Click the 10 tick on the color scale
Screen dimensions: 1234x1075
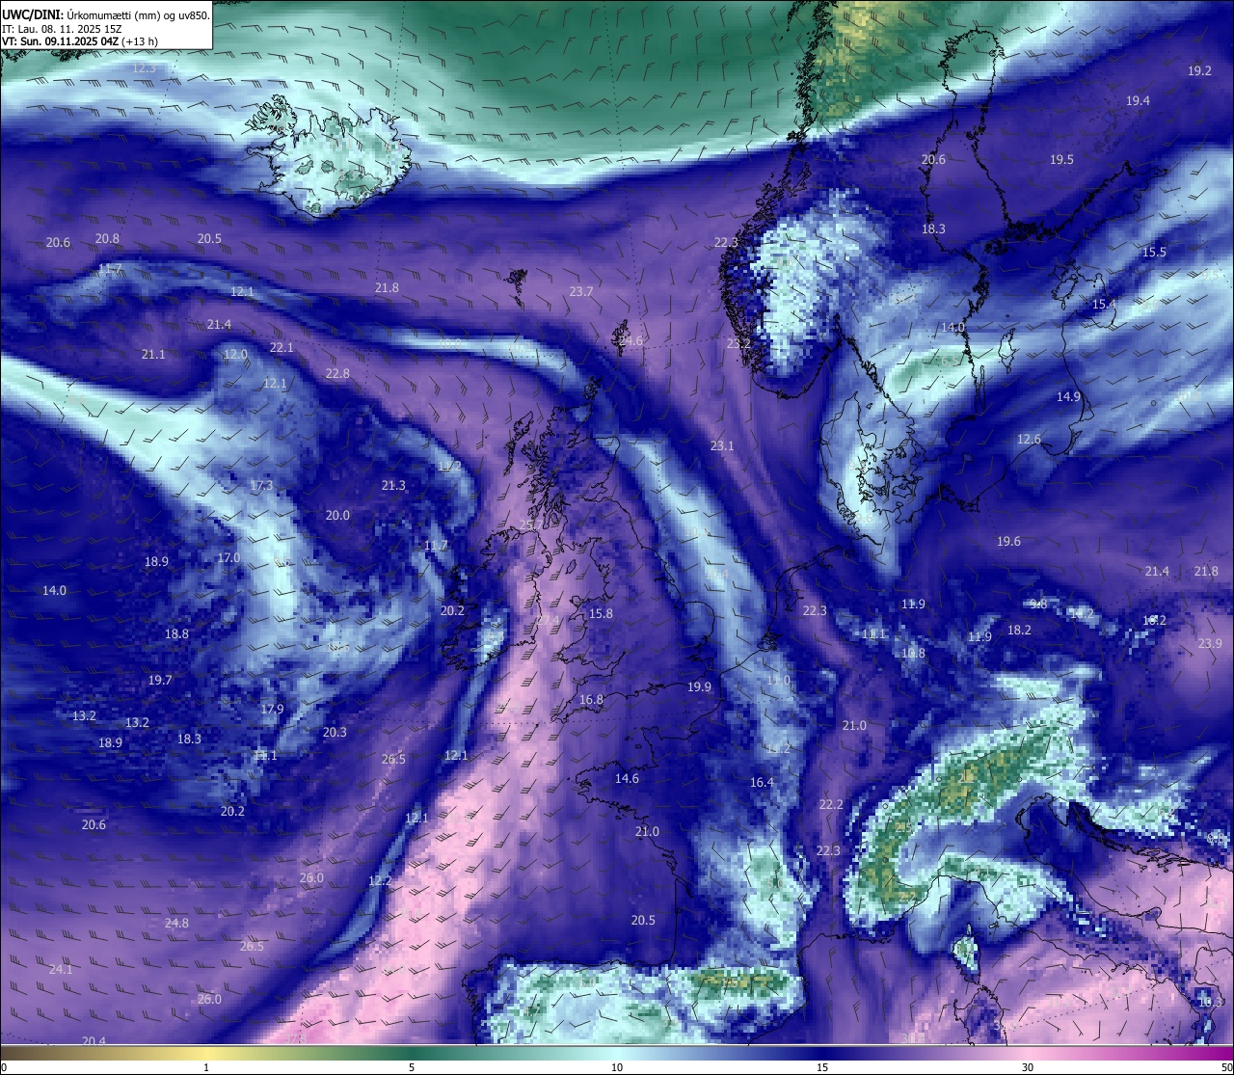pyautogui.click(x=617, y=1067)
